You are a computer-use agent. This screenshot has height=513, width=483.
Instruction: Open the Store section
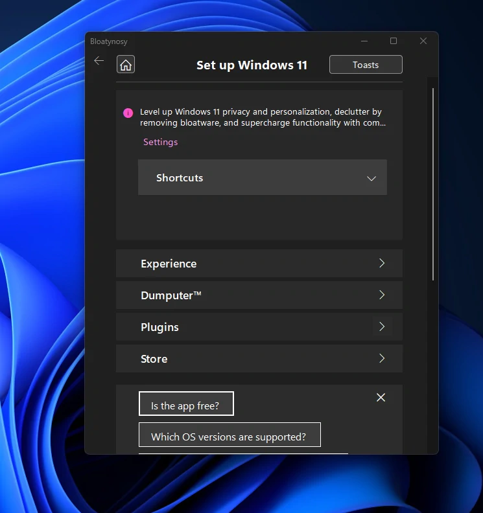tap(154, 359)
